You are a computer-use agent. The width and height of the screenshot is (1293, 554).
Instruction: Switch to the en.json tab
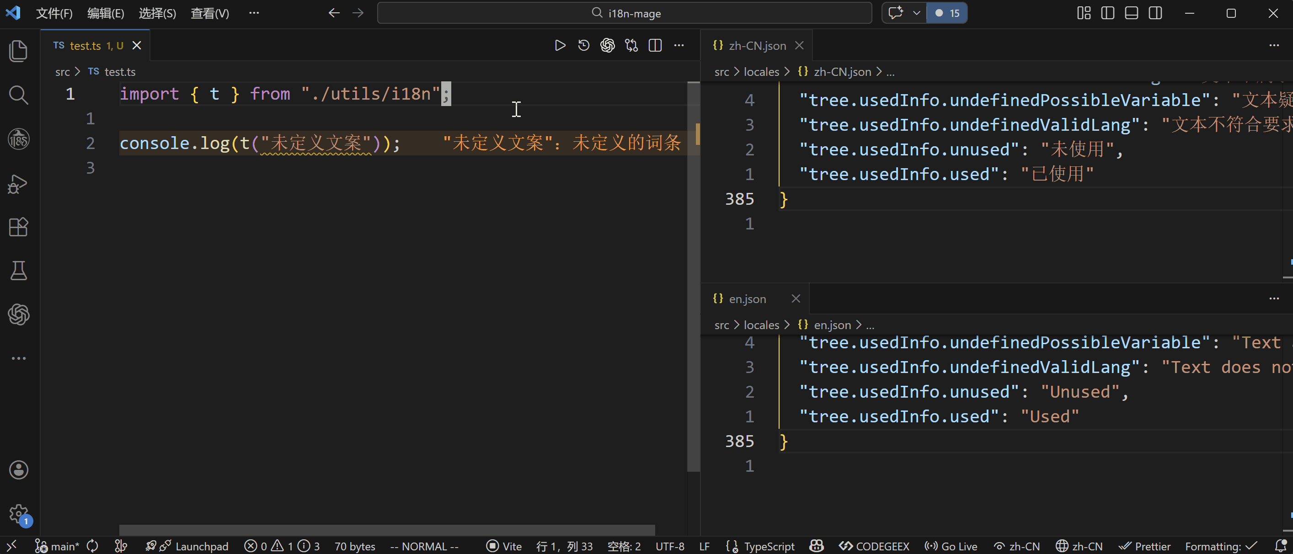pos(747,299)
